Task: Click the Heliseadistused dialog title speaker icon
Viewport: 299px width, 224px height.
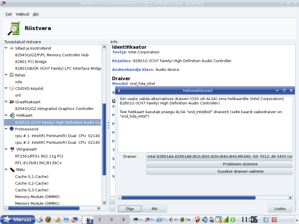Action: [x=118, y=90]
